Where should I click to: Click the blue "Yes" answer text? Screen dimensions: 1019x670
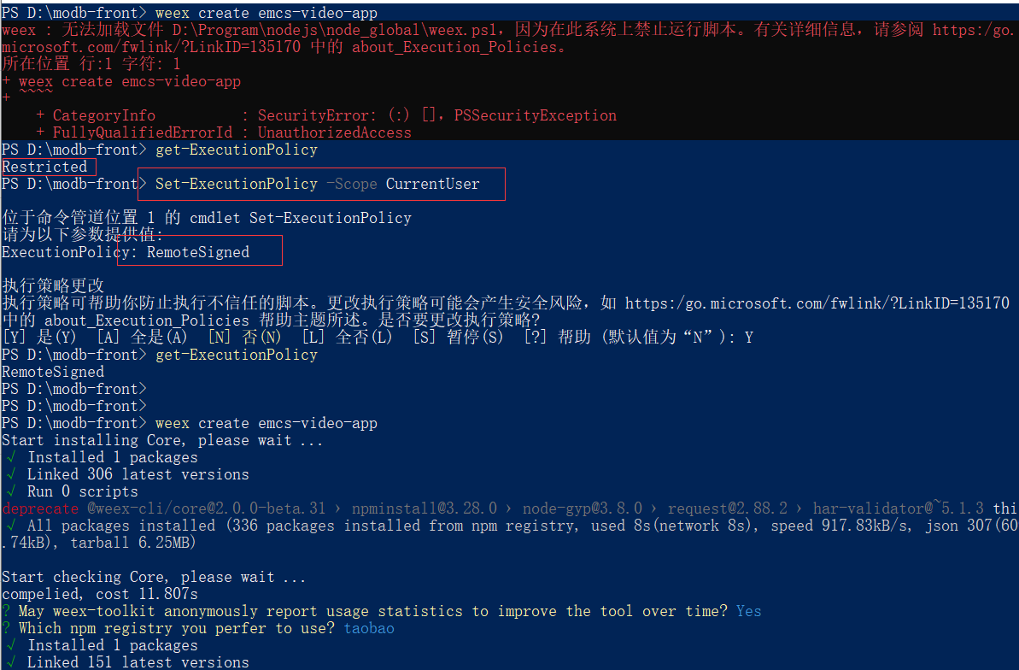(x=748, y=611)
